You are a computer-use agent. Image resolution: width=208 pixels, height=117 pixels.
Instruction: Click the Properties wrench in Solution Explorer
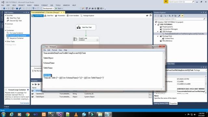pyautogui.click(x=179, y=16)
